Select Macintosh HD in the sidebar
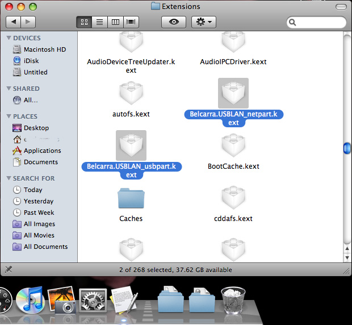The width and height of the screenshot is (352, 325). [39, 49]
